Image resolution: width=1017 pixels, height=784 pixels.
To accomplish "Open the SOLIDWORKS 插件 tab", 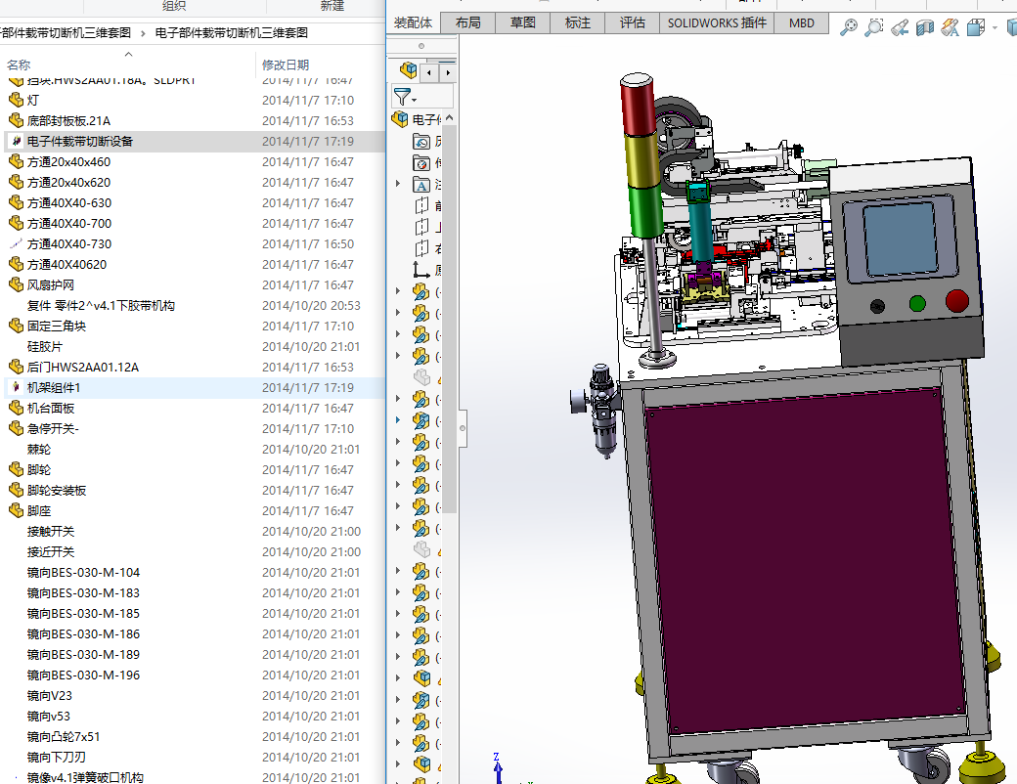I will pyautogui.click(x=717, y=22).
